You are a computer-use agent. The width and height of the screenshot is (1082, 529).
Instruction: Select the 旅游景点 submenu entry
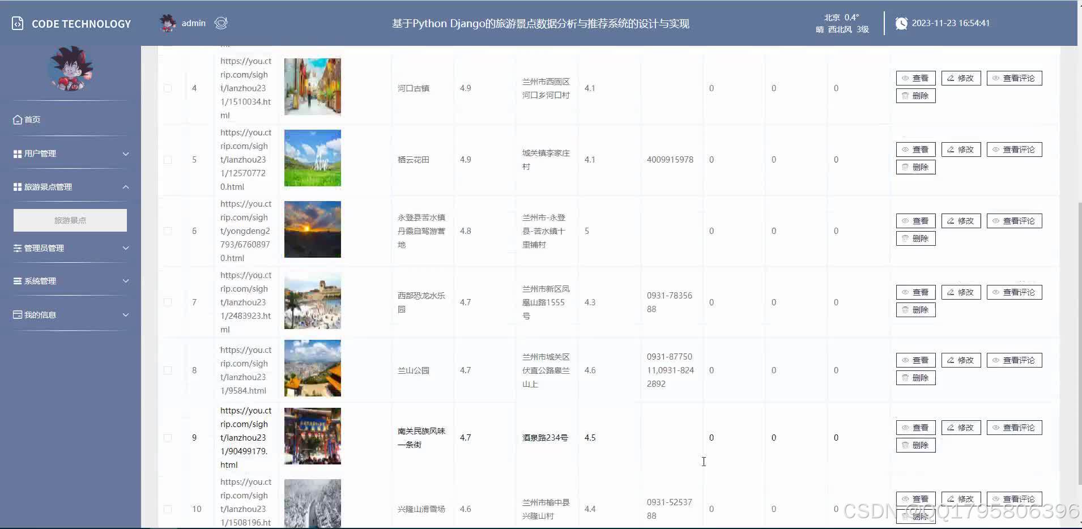(69, 220)
